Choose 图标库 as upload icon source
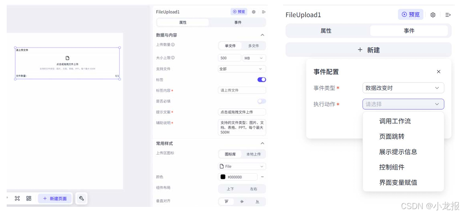The image size is (461, 214). 230,154
